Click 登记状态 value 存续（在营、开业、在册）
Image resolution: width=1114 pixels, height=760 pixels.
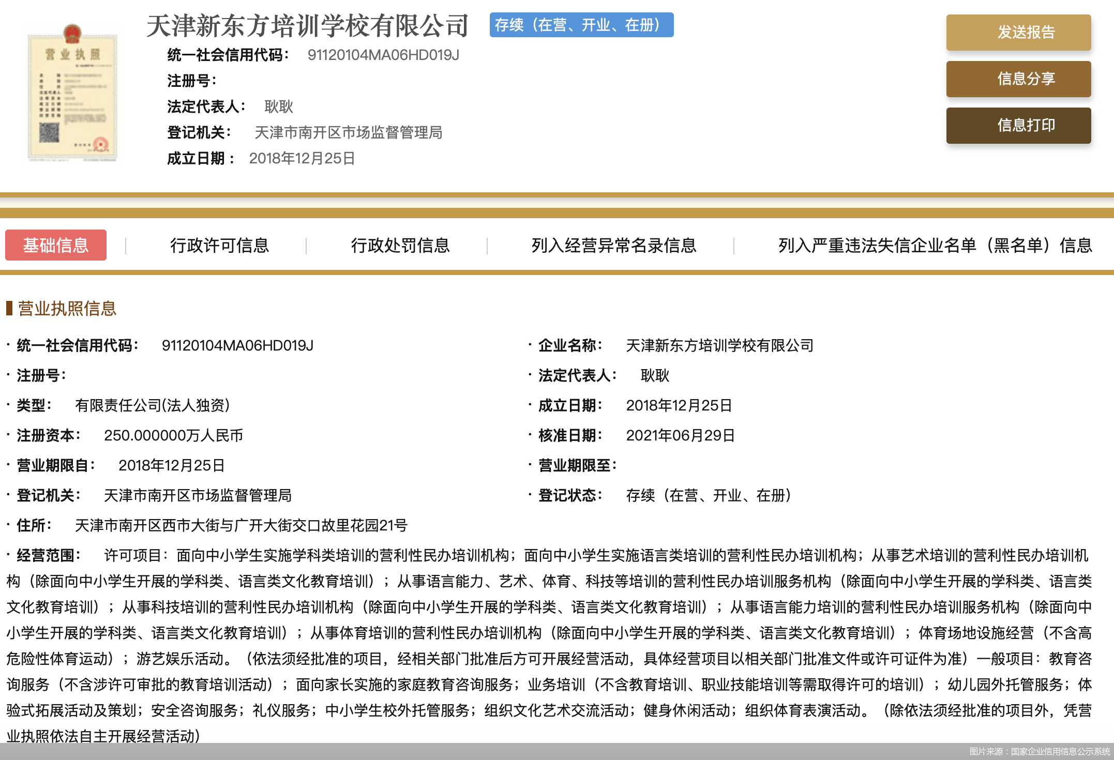(709, 495)
